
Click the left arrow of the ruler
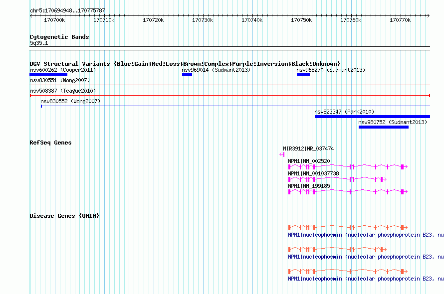click(31, 15)
